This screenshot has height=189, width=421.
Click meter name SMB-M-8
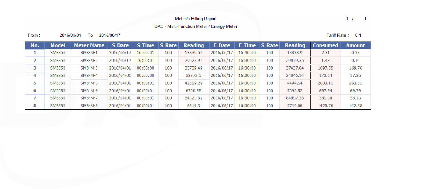(89, 106)
